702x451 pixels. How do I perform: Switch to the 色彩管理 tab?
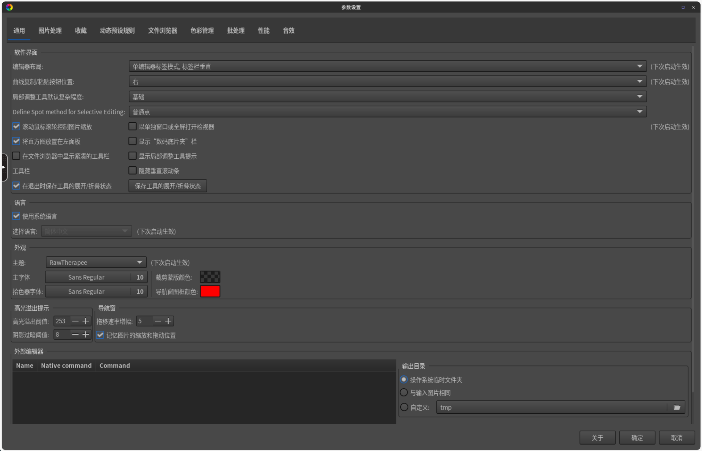[202, 31]
